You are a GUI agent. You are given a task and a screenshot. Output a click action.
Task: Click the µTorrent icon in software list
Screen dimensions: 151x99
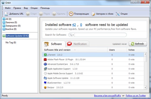pos(45,55)
